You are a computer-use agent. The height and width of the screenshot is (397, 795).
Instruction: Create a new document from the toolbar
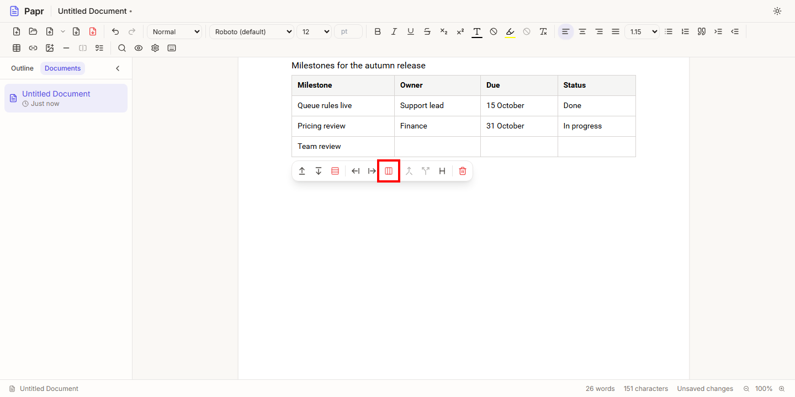[x=17, y=31]
